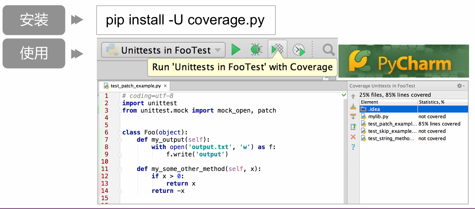Click the Statistics, % column header
Image resolution: width=475 pixels, height=209 pixels.
(443, 102)
